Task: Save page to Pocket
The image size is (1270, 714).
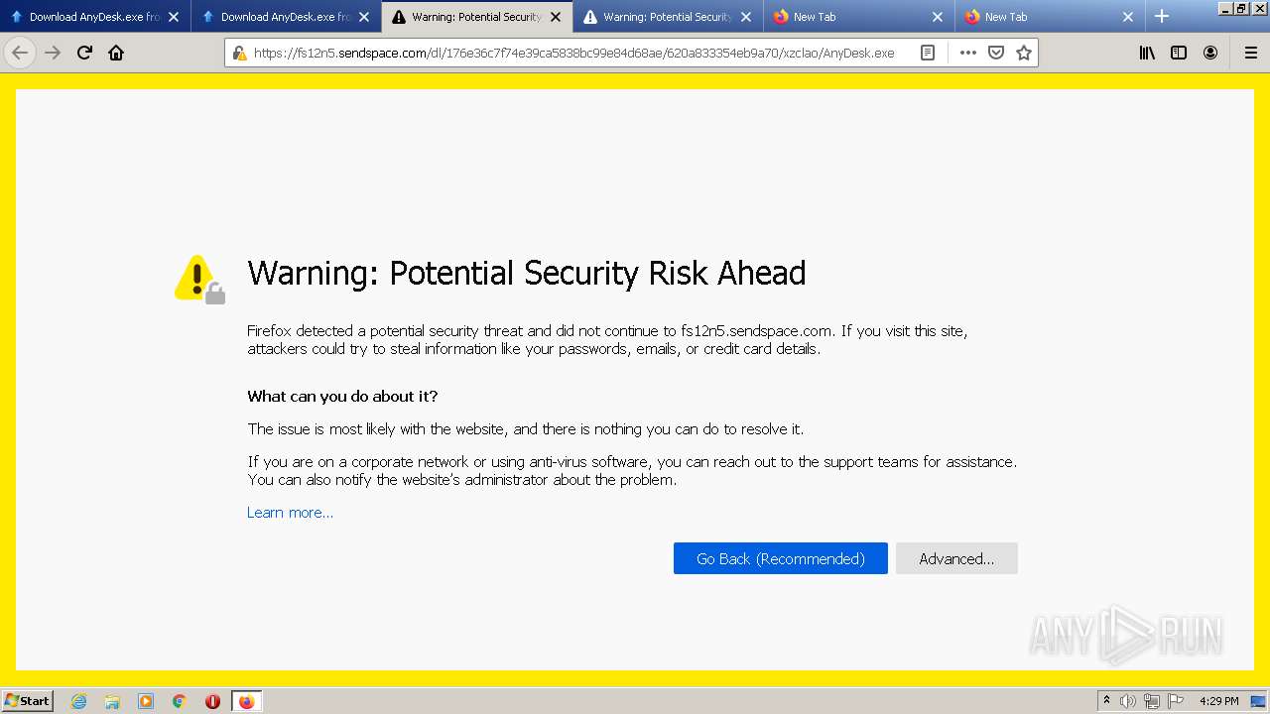Action: (x=996, y=53)
